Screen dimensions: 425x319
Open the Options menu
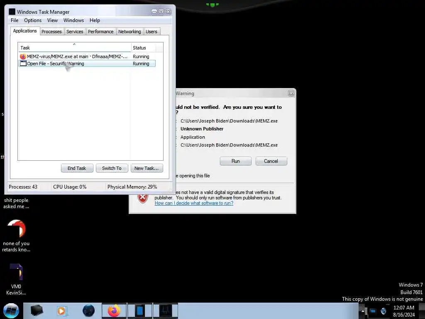point(33,20)
